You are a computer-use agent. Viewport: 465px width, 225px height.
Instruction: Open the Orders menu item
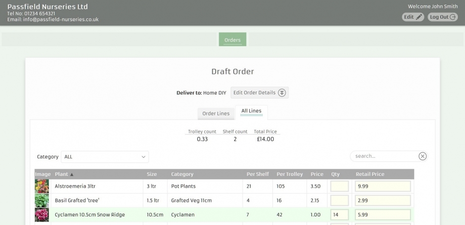click(x=232, y=40)
